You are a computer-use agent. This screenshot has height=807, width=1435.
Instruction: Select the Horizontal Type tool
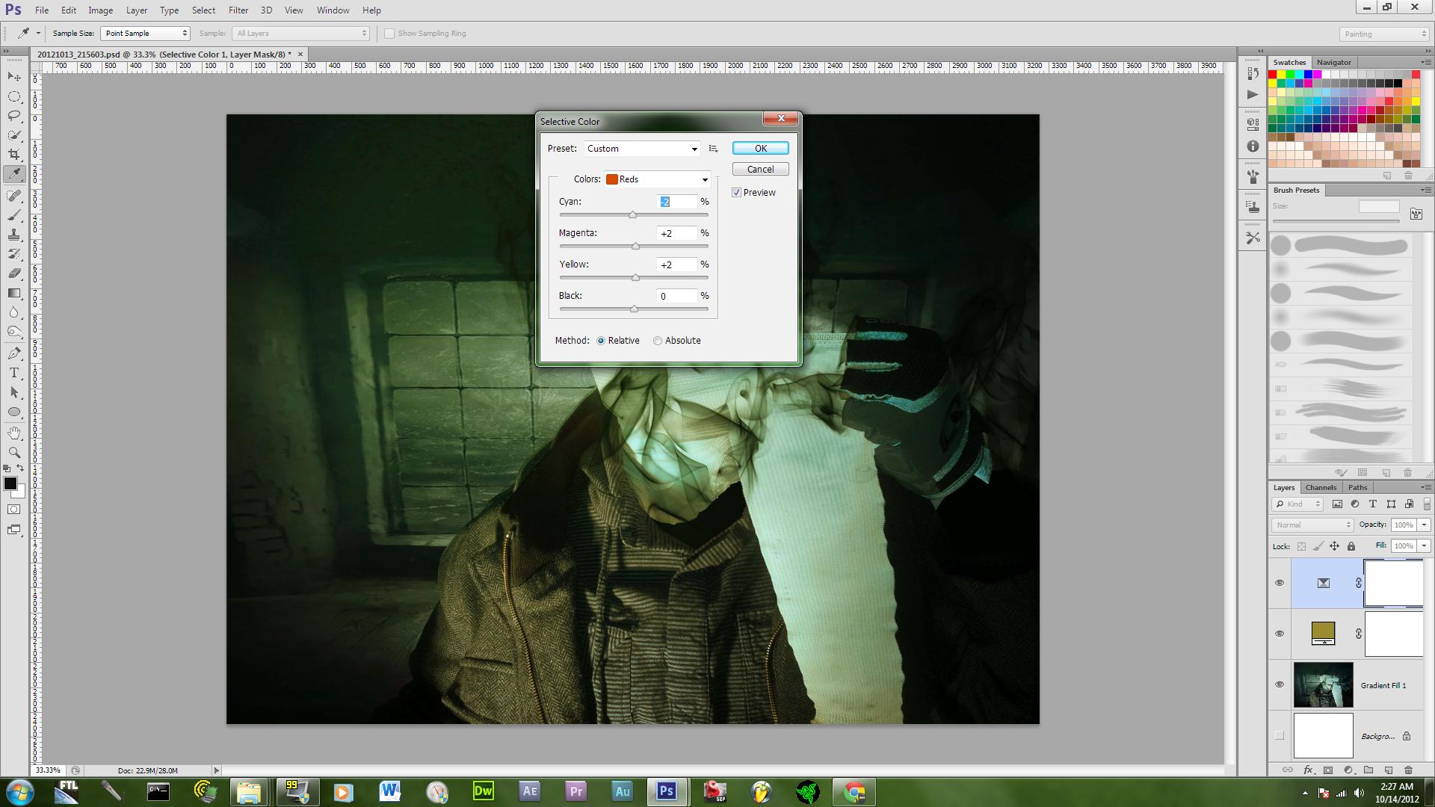[x=14, y=373]
